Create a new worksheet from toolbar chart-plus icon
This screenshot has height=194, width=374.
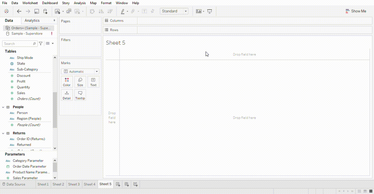57,11
